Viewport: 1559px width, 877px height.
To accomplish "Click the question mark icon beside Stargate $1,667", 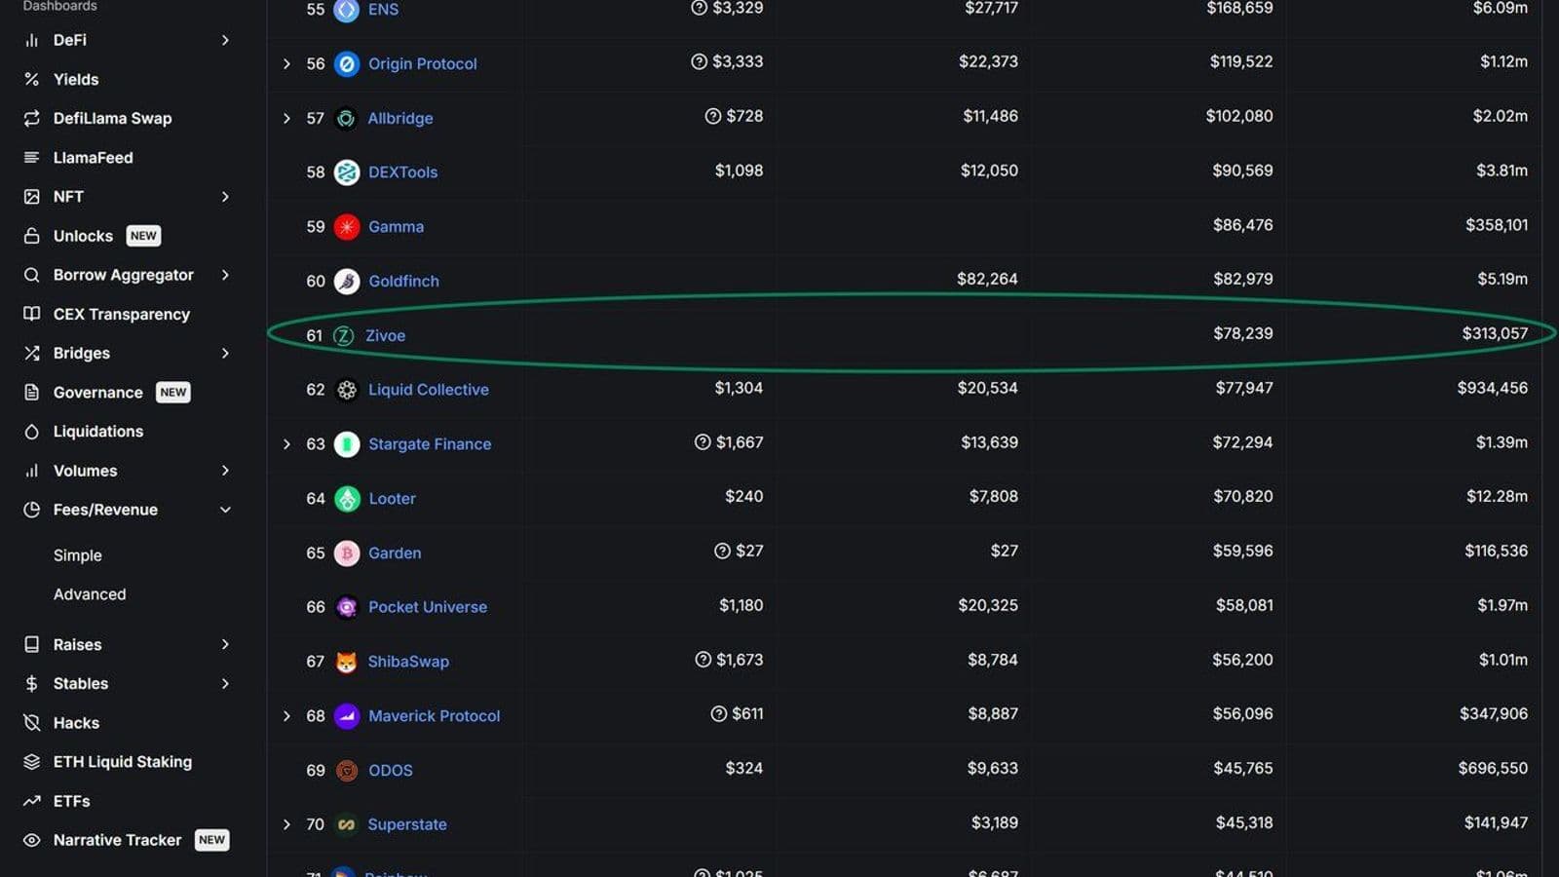I will point(703,442).
